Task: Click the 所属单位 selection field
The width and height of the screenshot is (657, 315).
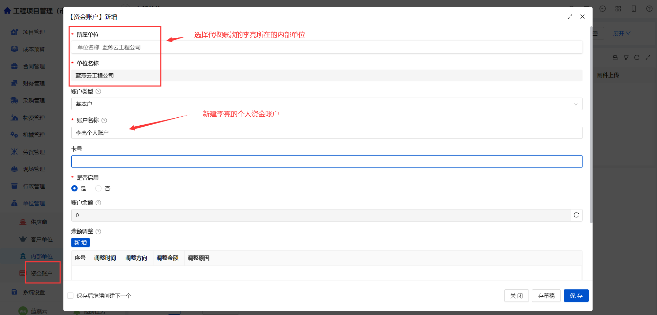Action: pyautogui.click(x=327, y=47)
